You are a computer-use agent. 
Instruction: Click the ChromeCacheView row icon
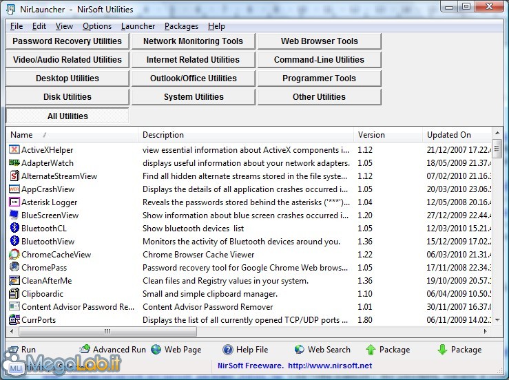14,254
